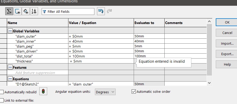The image size is (237, 104).
Task: Open the Angular equation units dropdown
Action: click(x=105, y=92)
